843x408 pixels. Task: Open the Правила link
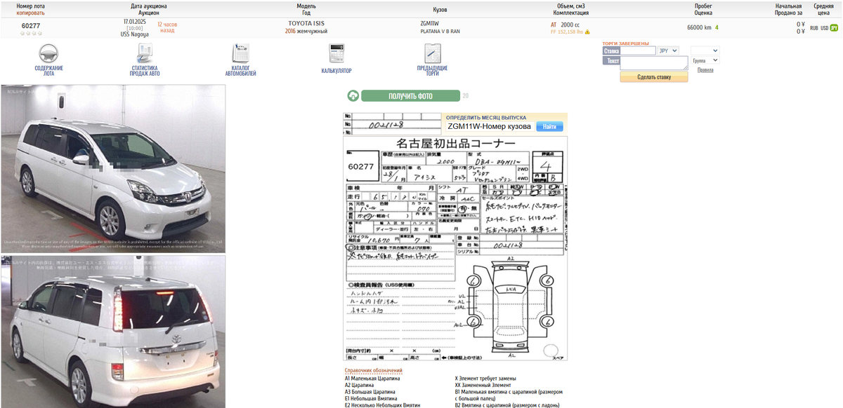(x=705, y=70)
